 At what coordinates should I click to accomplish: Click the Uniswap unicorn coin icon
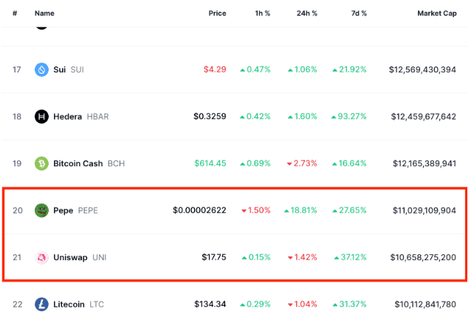tap(41, 257)
